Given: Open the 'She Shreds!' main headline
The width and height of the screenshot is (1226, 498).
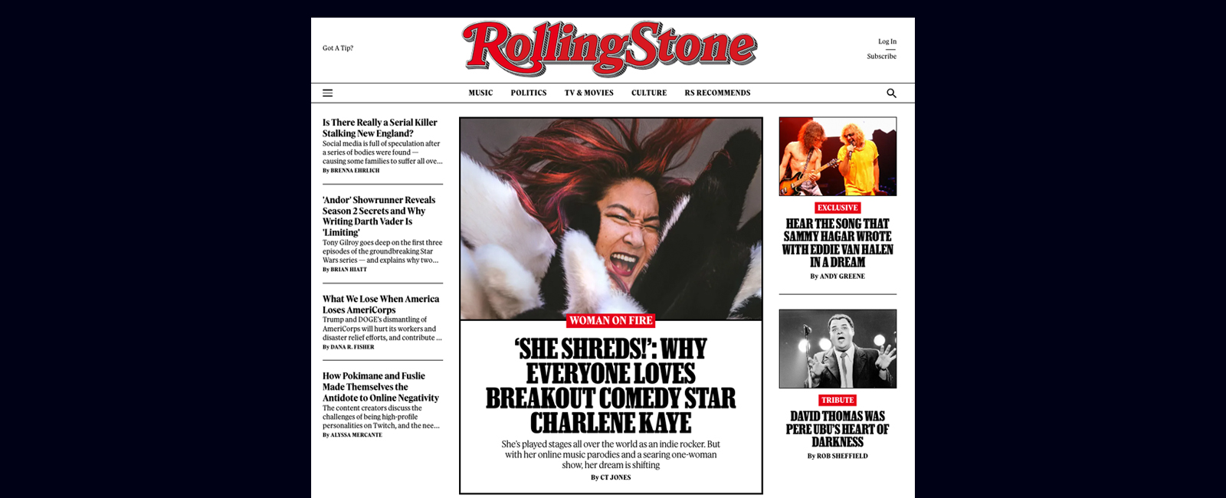Looking at the screenshot, I should click(611, 386).
